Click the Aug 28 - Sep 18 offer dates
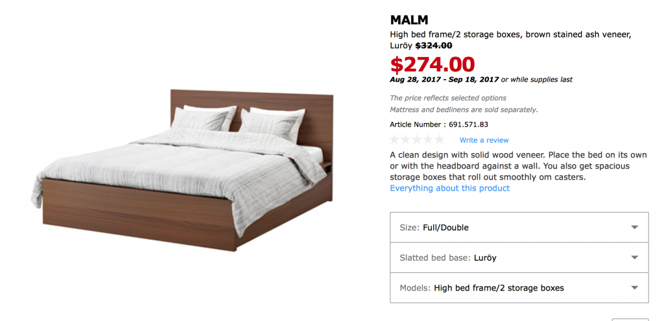The width and height of the screenshot is (664, 321). pos(444,80)
